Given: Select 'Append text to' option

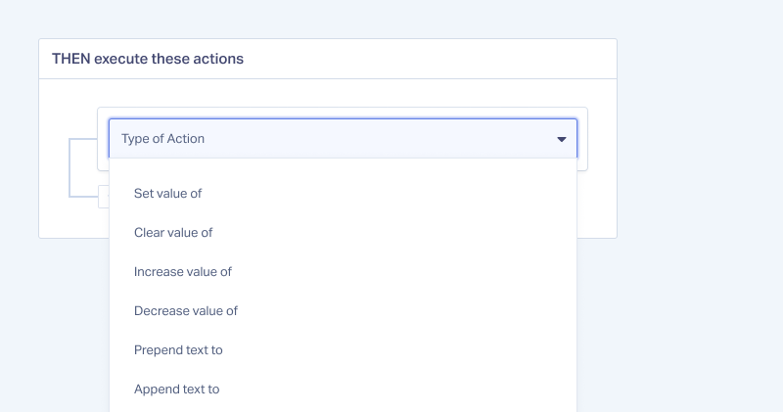Looking at the screenshot, I should 343,389.
